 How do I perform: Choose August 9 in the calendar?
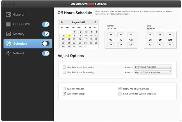[x=79, y=36]
